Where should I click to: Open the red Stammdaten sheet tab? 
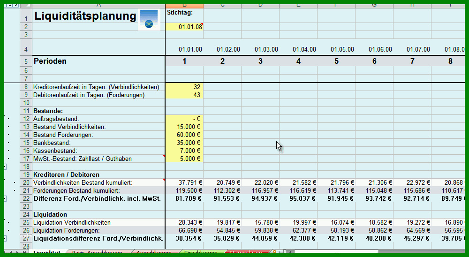(x=245, y=252)
